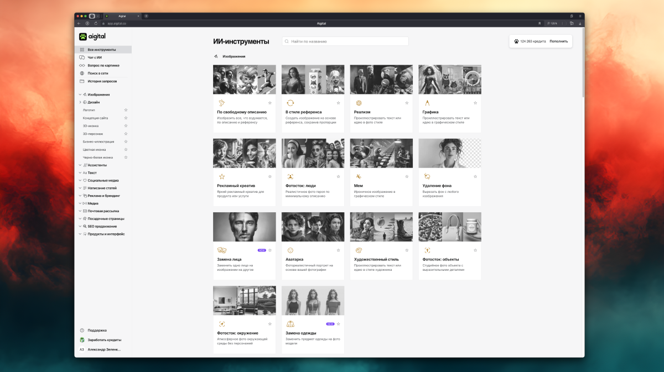
Task: Open 'Рекламный креатив' via its star icon
Action: pyautogui.click(x=221, y=176)
